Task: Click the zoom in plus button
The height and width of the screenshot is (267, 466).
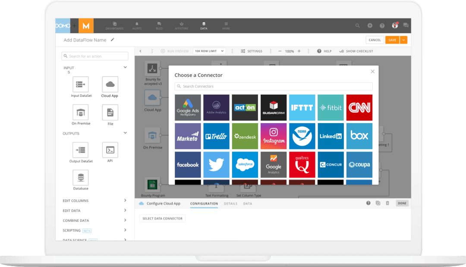Action: coord(299,51)
